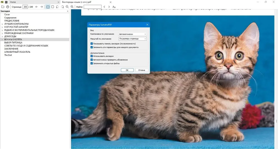
Task: Close the Параметры SumatraPDF dialog
Action: click(x=147, y=25)
